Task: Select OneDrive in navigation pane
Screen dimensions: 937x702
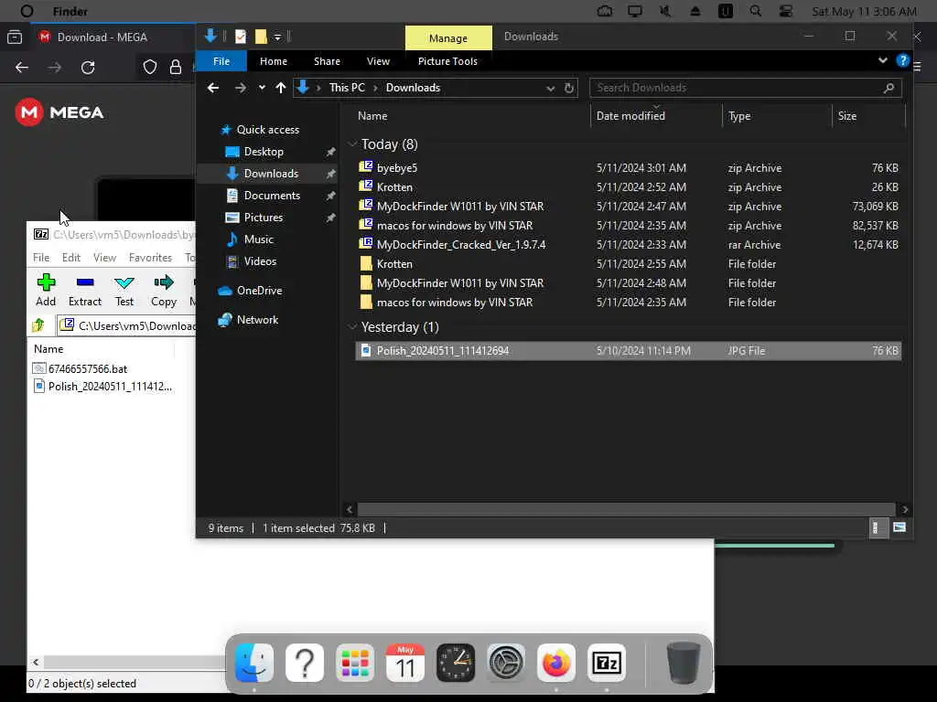Action: pos(259,290)
